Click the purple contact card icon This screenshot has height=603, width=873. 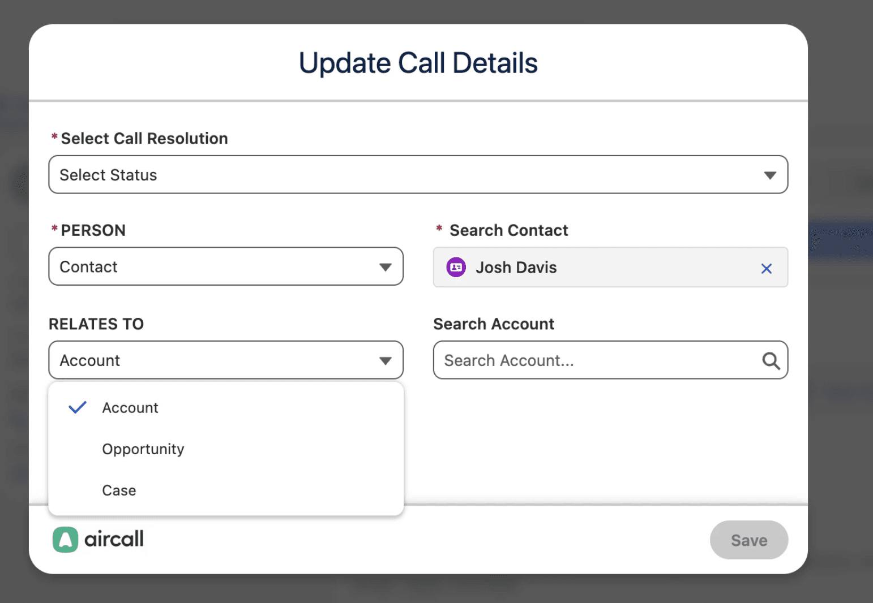456,267
